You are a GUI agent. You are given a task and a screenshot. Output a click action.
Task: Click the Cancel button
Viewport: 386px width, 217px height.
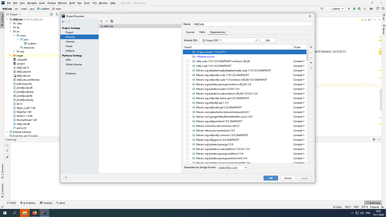click(x=288, y=178)
